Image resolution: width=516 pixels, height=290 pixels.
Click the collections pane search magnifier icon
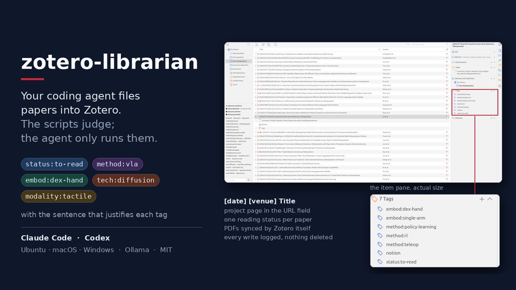(248, 45)
